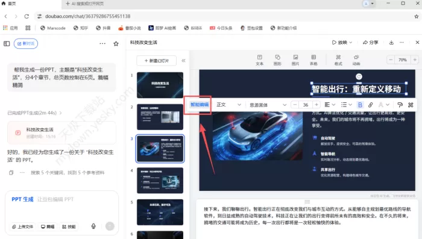This screenshot has height=239, width=422.
Task: Click 新建幻灯片 to add a slide
Action: pyautogui.click(x=156, y=61)
